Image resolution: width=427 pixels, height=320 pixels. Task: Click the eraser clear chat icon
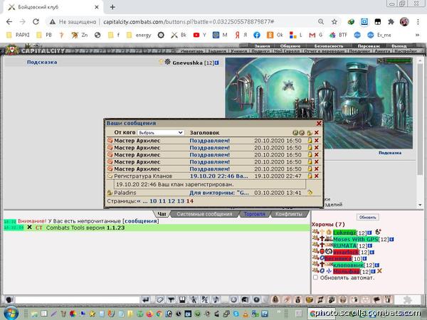coord(160,300)
